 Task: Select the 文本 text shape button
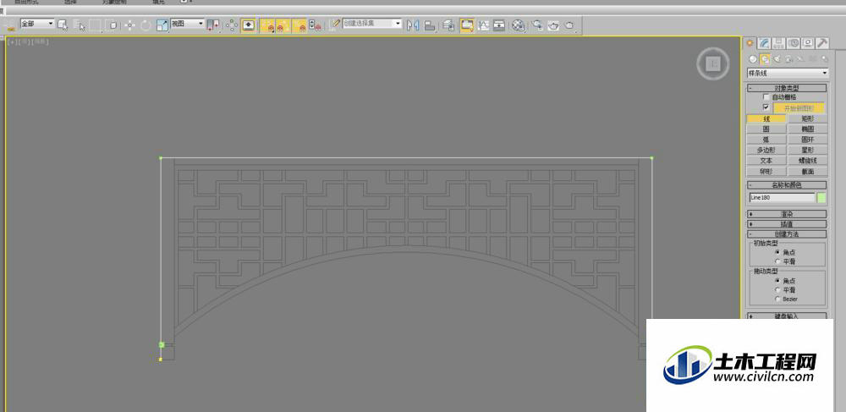[x=766, y=161]
